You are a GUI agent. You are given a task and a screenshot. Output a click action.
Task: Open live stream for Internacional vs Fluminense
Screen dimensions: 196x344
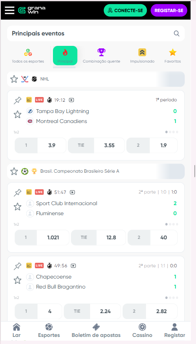coord(72,192)
